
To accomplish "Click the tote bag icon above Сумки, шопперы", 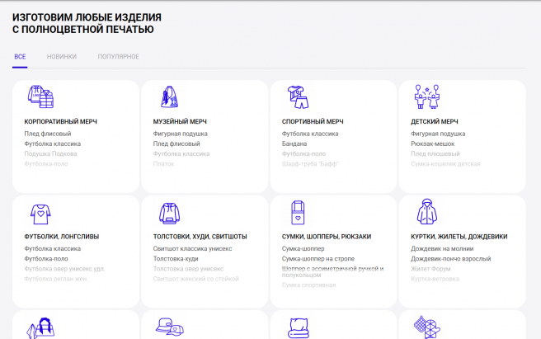I will (x=298, y=213).
